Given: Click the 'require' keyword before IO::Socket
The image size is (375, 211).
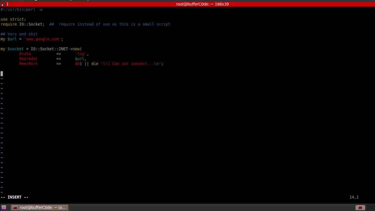Looking at the screenshot, I should click(x=9, y=24).
